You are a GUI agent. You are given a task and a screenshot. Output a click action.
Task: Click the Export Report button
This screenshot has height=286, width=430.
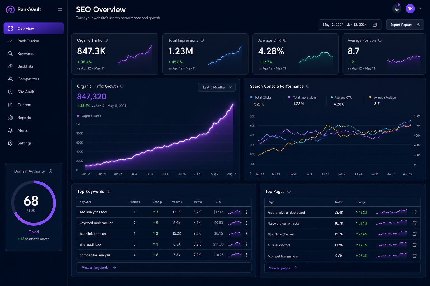click(x=405, y=25)
